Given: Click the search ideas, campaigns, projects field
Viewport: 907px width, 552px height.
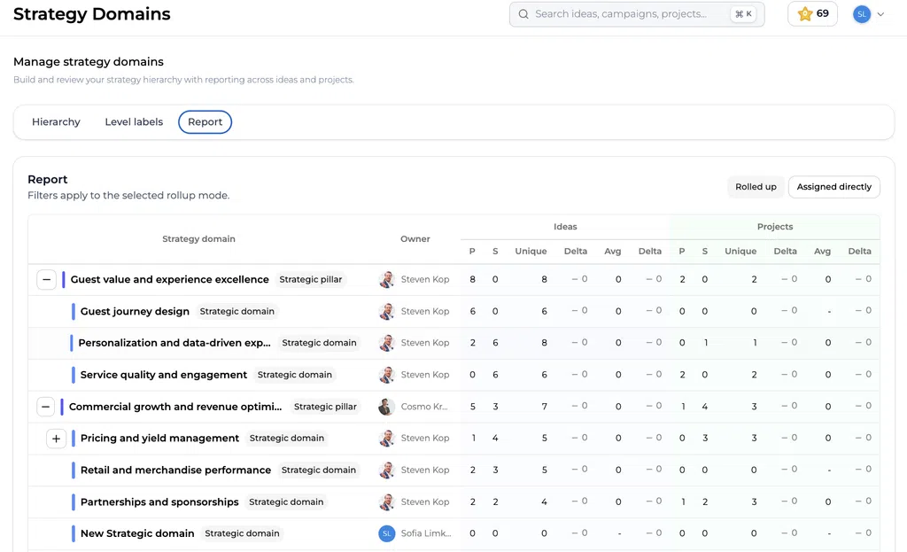Looking at the screenshot, I should 637,14.
